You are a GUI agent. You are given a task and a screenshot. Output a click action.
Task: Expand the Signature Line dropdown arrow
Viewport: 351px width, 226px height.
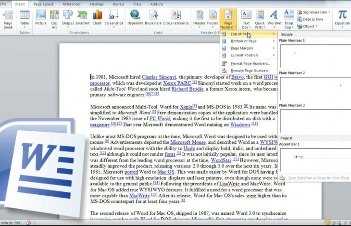(329, 12)
